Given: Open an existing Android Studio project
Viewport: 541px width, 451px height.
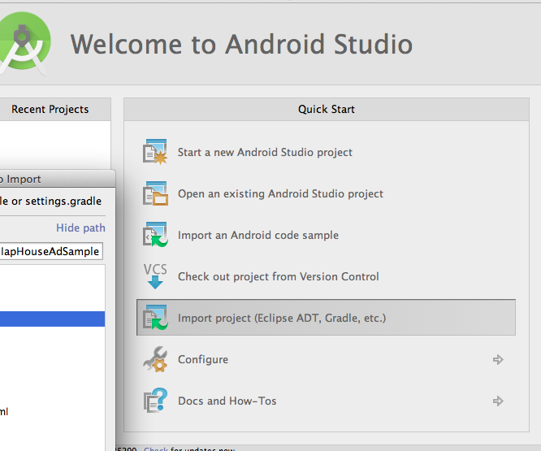Looking at the screenshot, I should coord(280,193).
